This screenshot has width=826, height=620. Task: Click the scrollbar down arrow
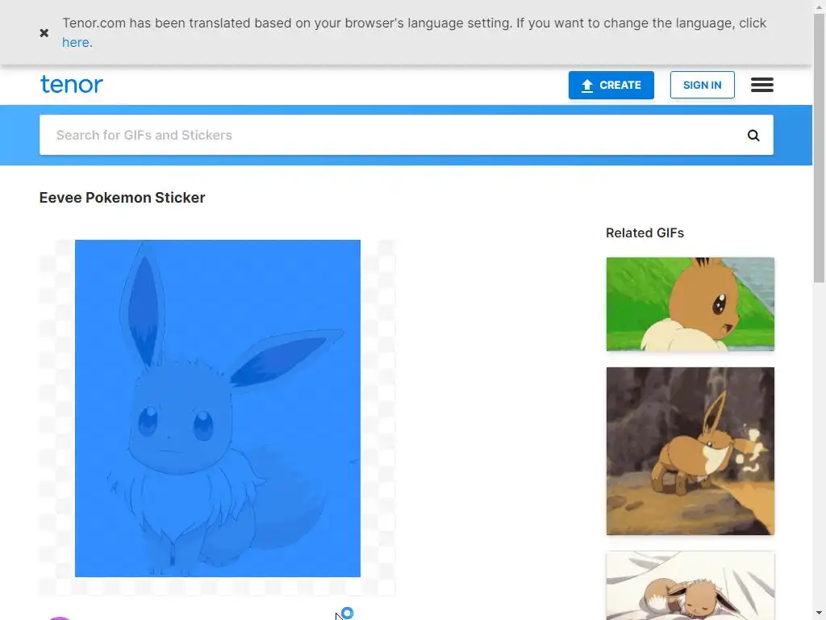pos(819,614)
